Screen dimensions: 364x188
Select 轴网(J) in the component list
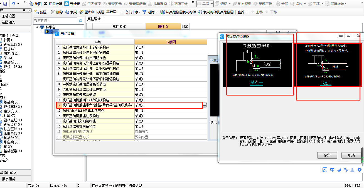[9, 40]
